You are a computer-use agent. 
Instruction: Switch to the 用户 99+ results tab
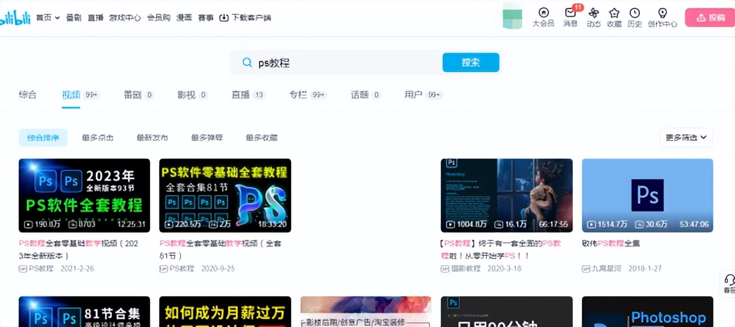tap(423, 95)
